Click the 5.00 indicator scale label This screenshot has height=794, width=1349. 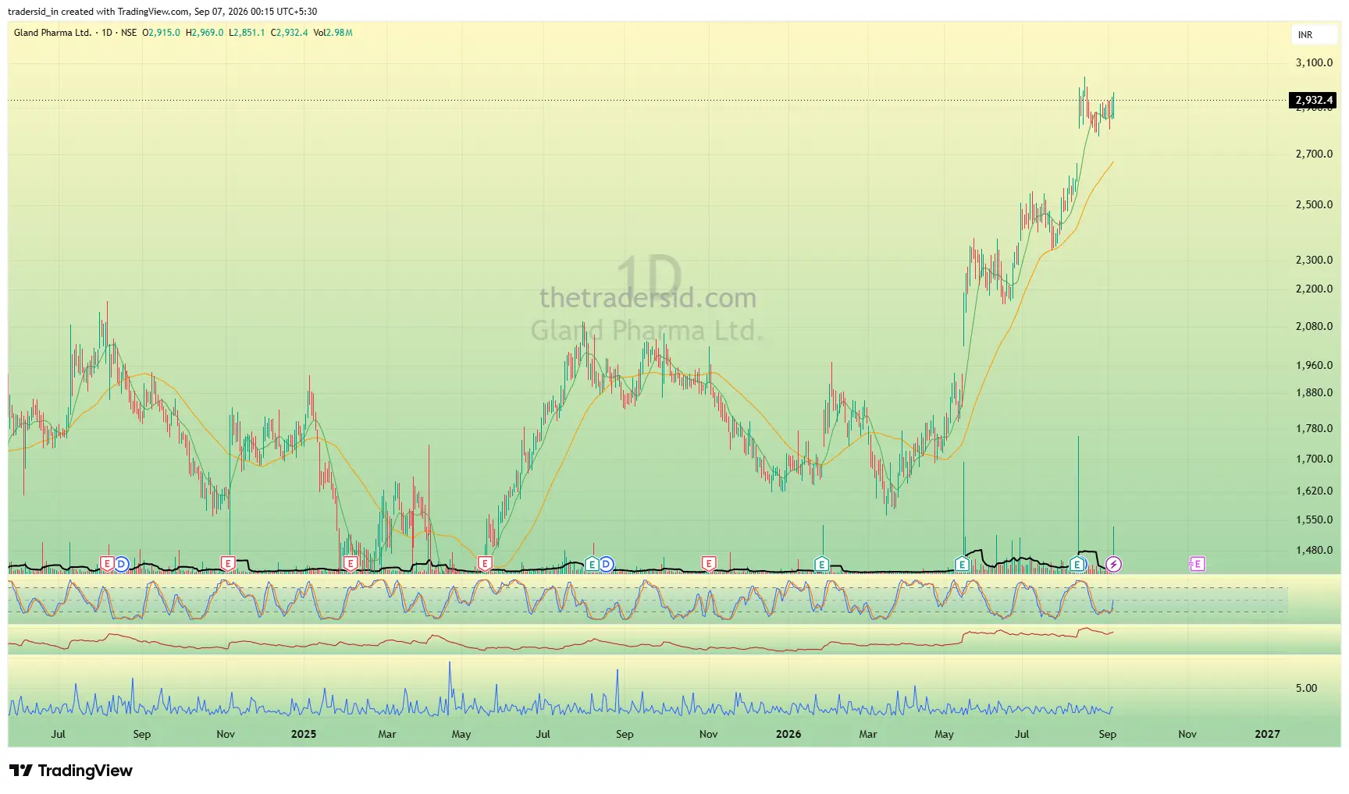[x=1306, y=688]
